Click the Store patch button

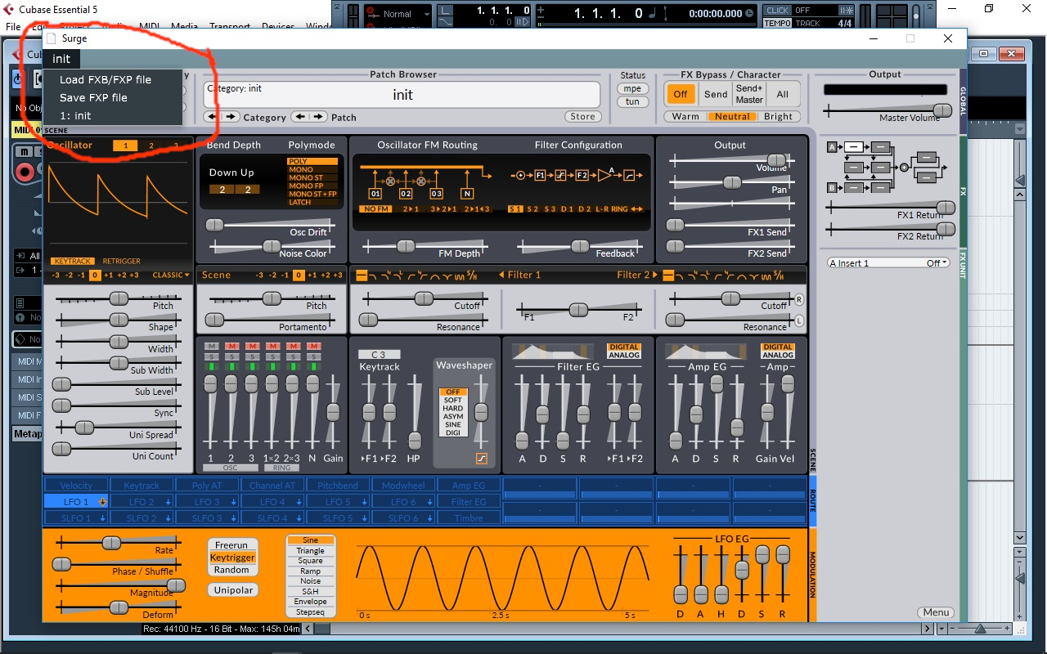(x=582, y=116)
